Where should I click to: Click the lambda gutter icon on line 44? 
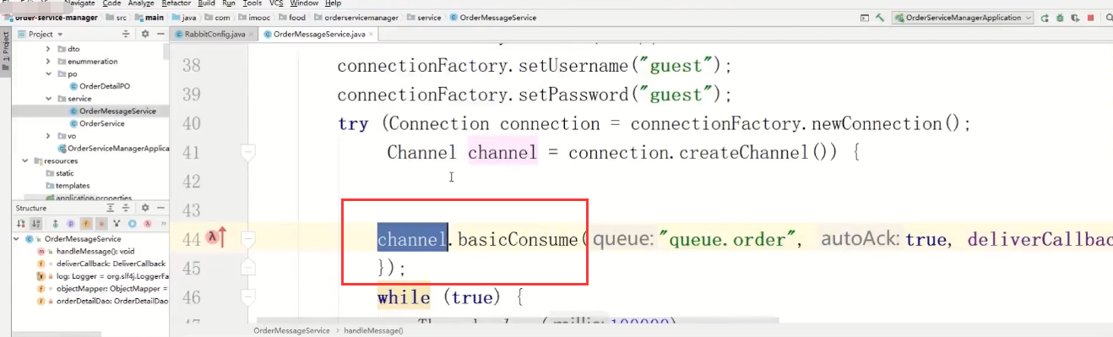tap(213, 239)
